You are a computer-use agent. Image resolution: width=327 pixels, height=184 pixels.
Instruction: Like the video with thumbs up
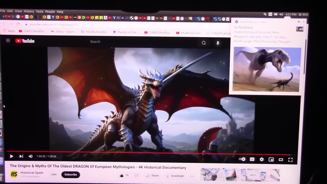(122, 175)
